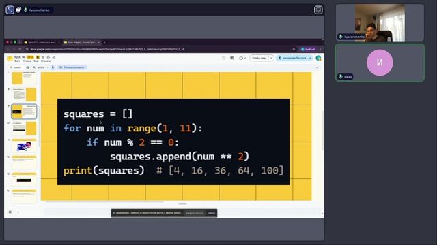Viewport: 437px width, 245px height.
Task: Collapse the toolbar with the chevron
Action: point(317,67)
